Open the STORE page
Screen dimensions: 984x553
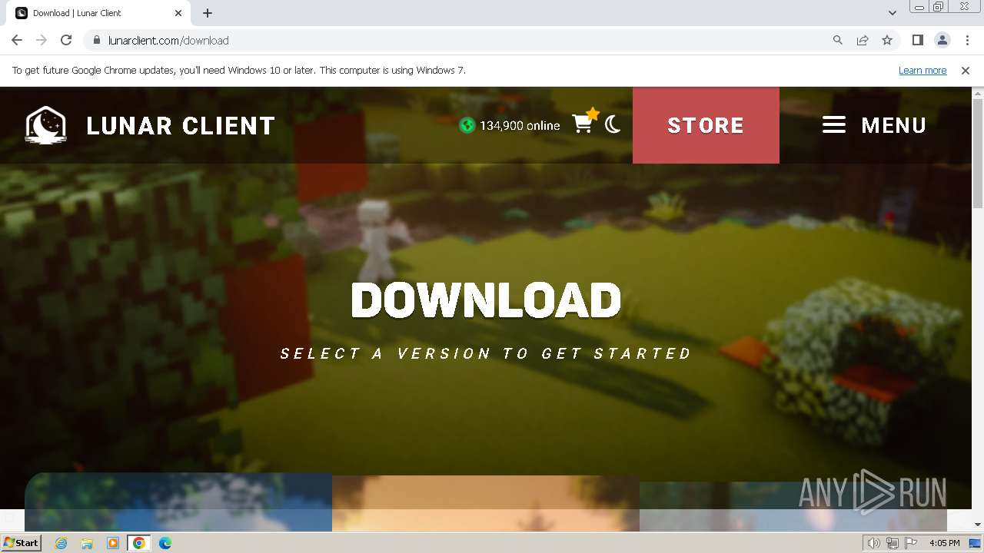(706, 125)
